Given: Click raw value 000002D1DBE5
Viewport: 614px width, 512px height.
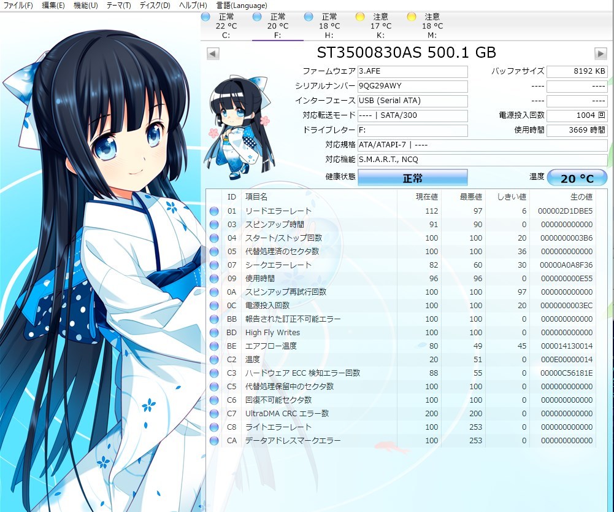Looking at the screenshot, I should coord(565,211).
